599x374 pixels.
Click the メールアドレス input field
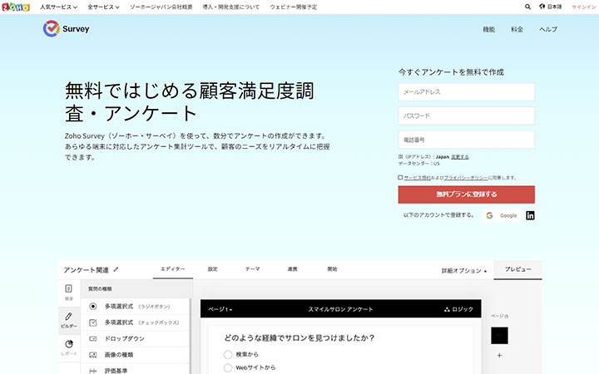tap(466, 91)
